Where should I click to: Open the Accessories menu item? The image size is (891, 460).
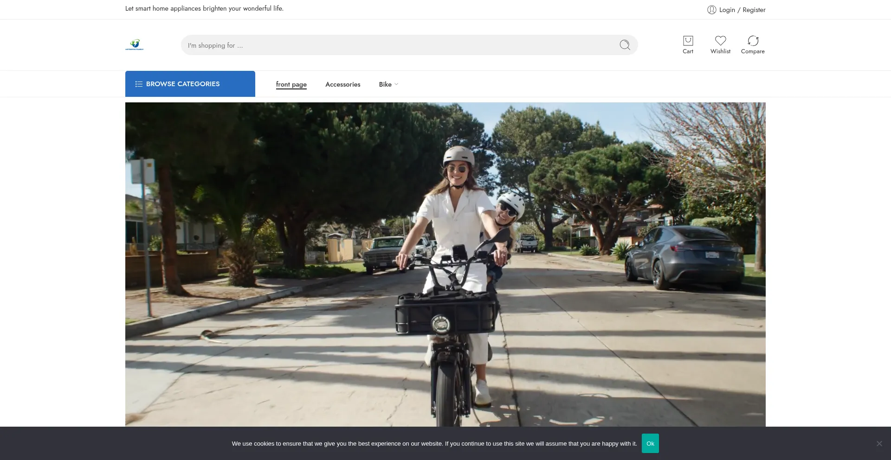pos(342,84)
